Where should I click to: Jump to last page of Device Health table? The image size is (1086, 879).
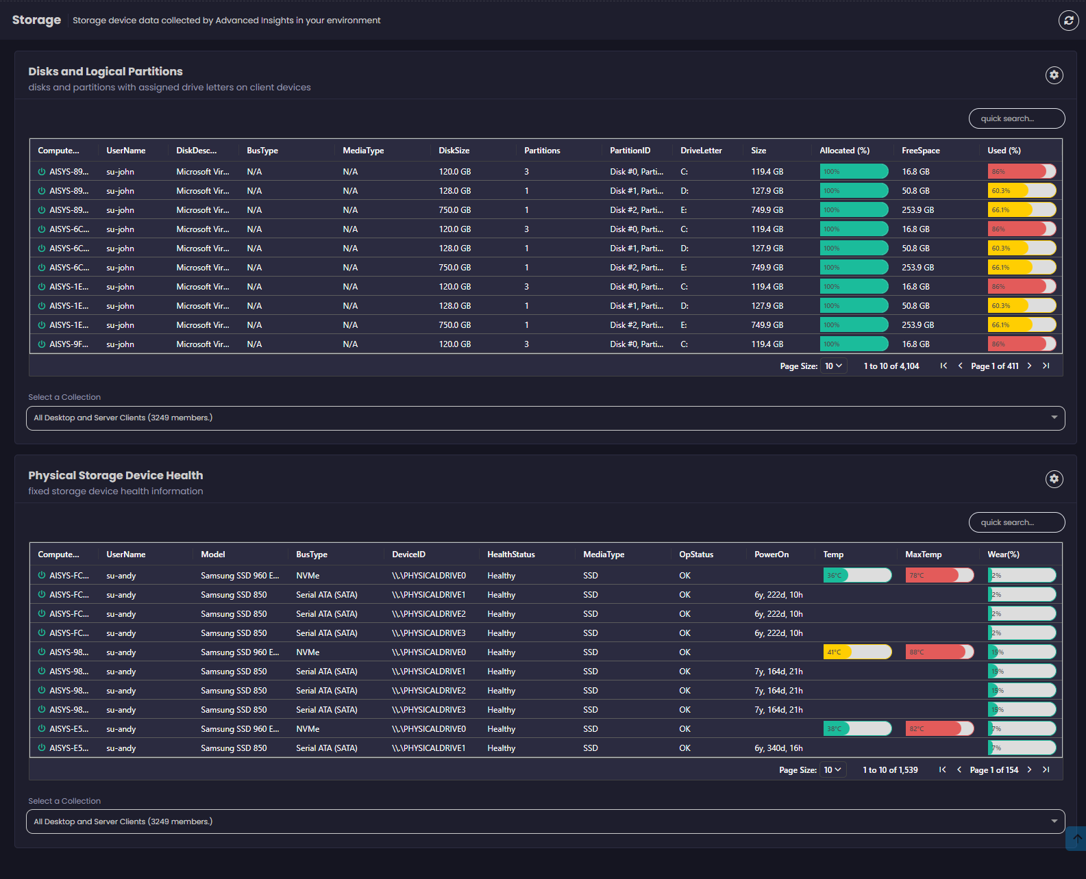point(1046,770)
